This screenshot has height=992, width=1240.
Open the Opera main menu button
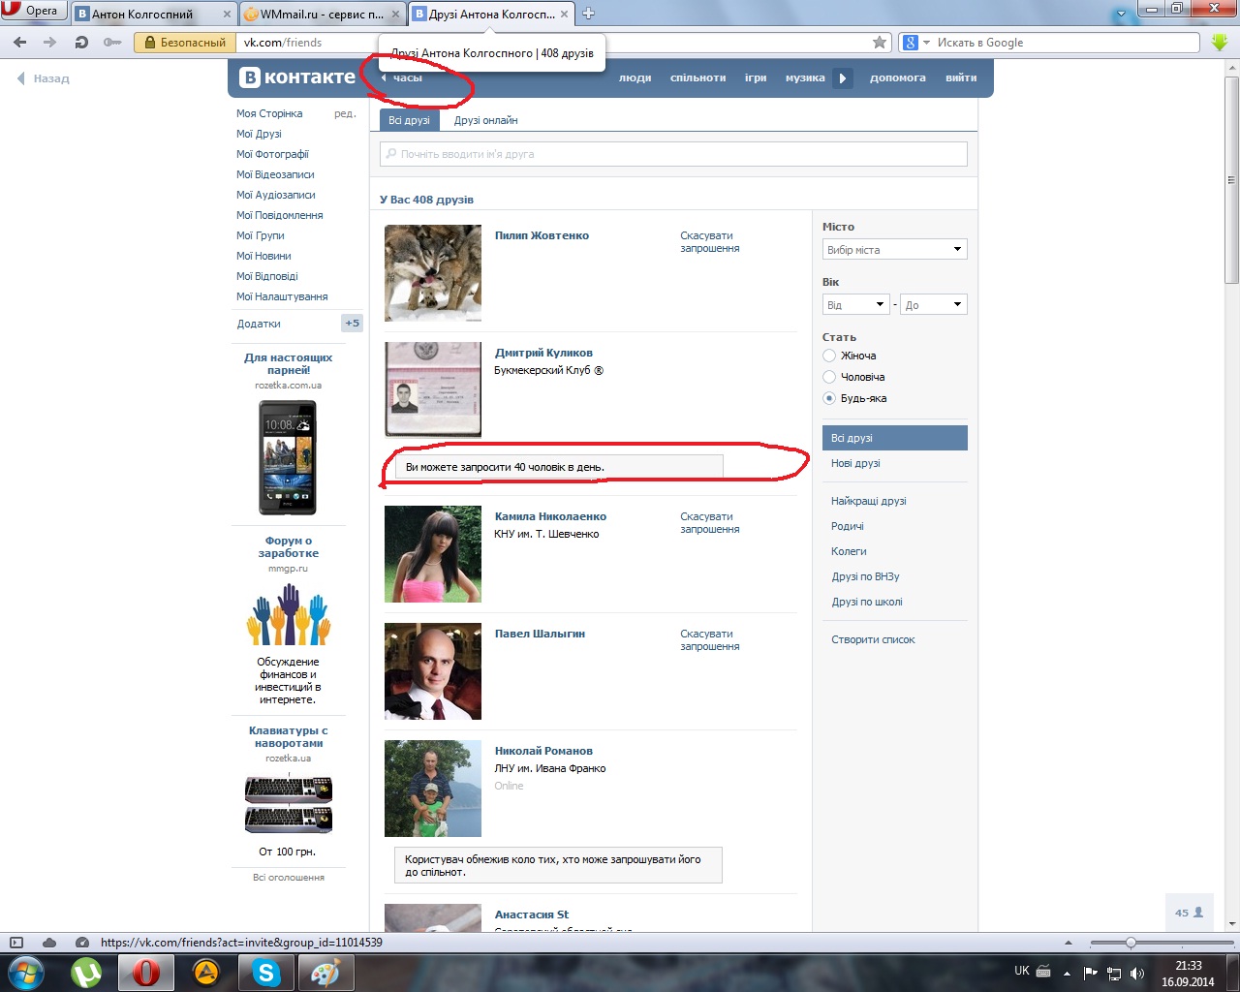pos(34,12)
